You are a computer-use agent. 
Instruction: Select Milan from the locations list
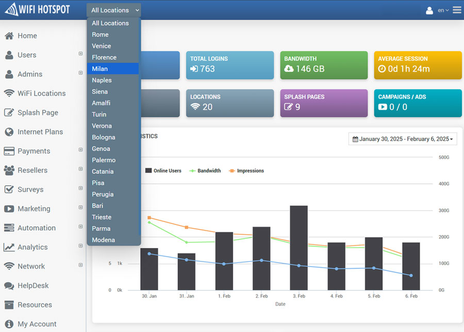100,69
